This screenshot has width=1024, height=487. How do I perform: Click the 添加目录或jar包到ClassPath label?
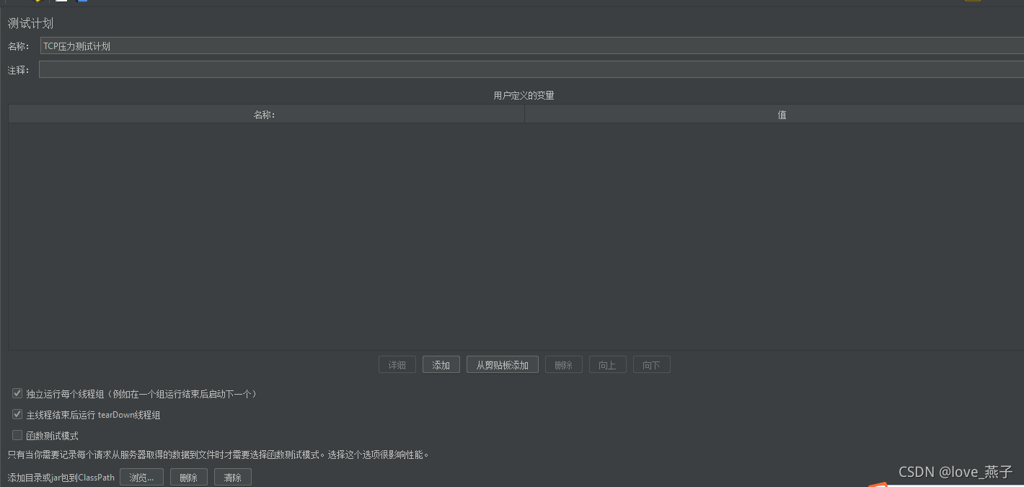(x=61, y=478)
